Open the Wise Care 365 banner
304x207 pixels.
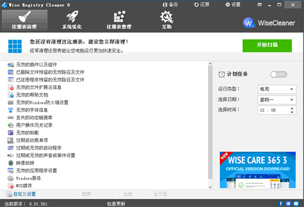(258, 170)
